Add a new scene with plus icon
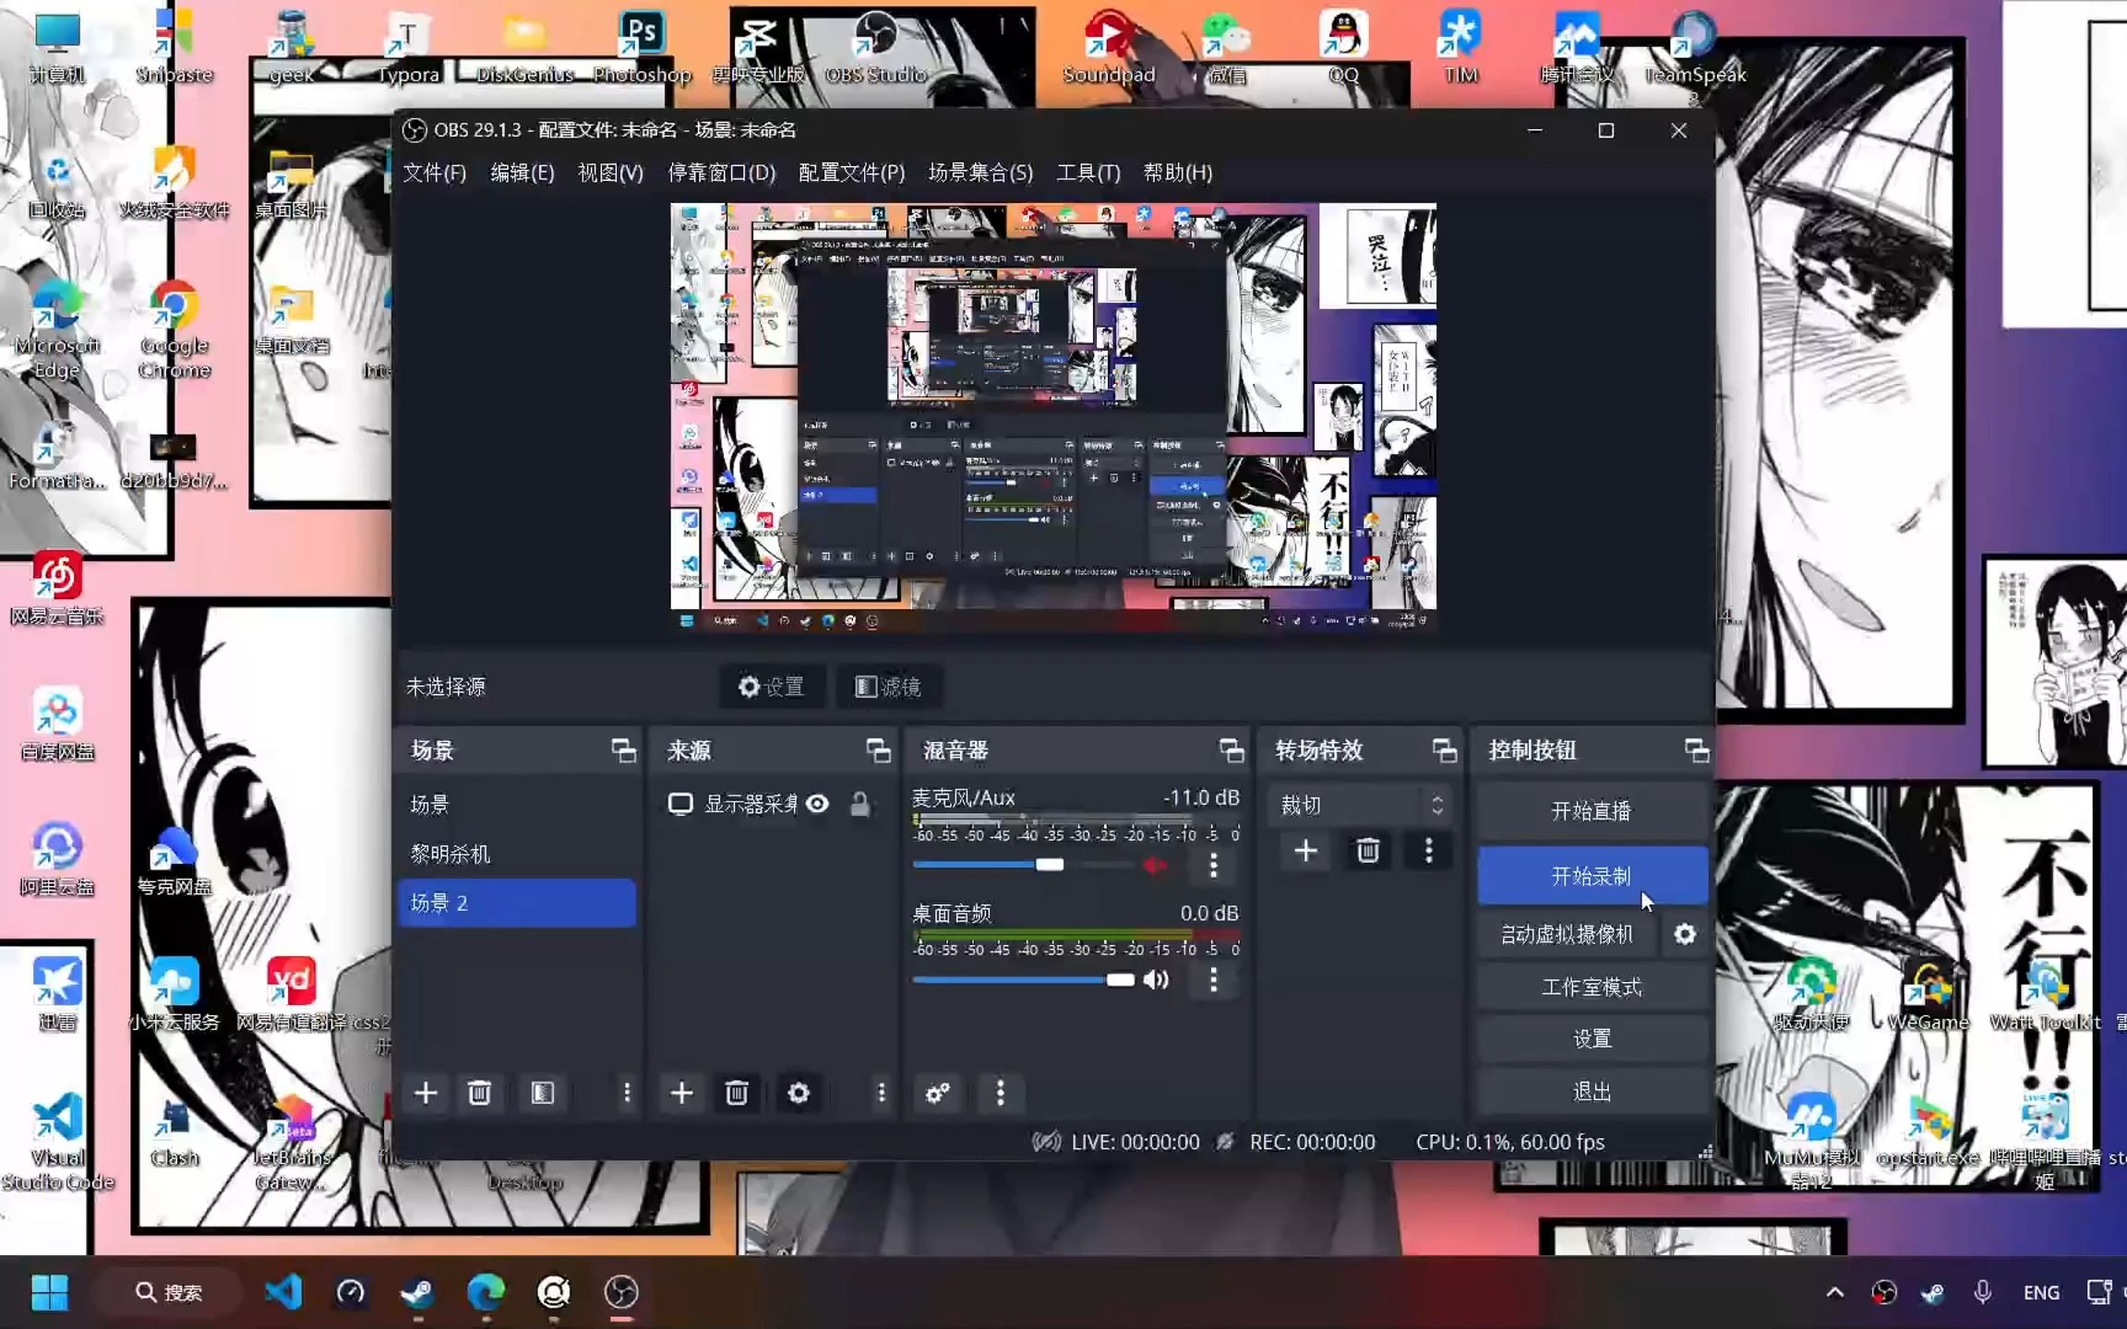 pyautogui.click(x=426, y=1094)
